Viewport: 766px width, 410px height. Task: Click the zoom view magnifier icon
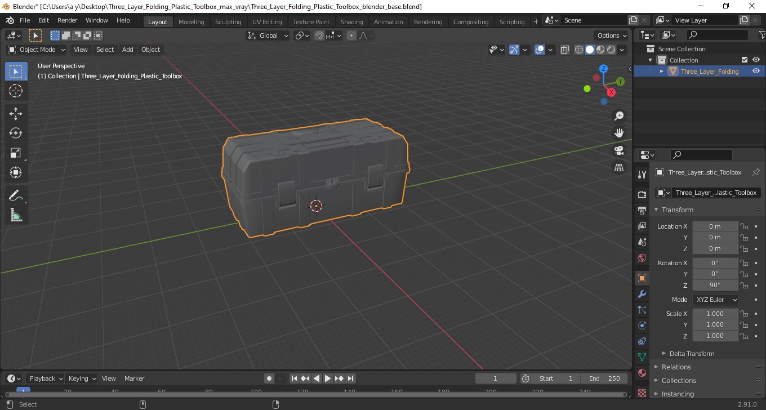coord(619,116)
